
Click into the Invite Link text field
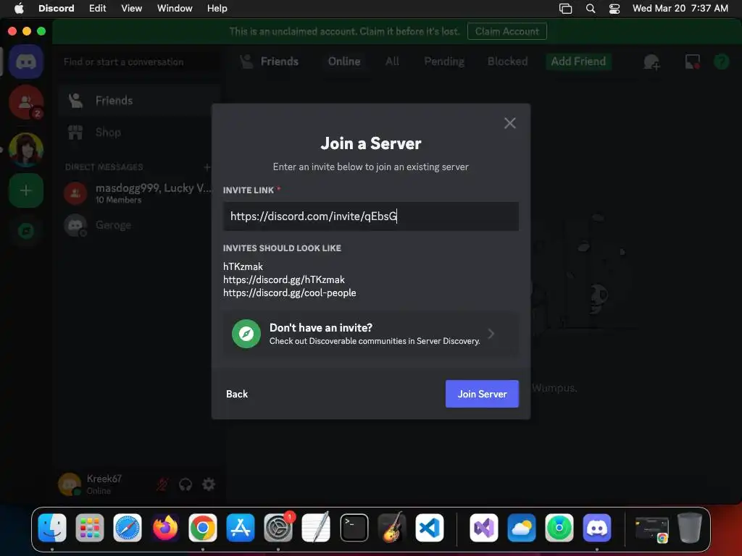point(370,216)
